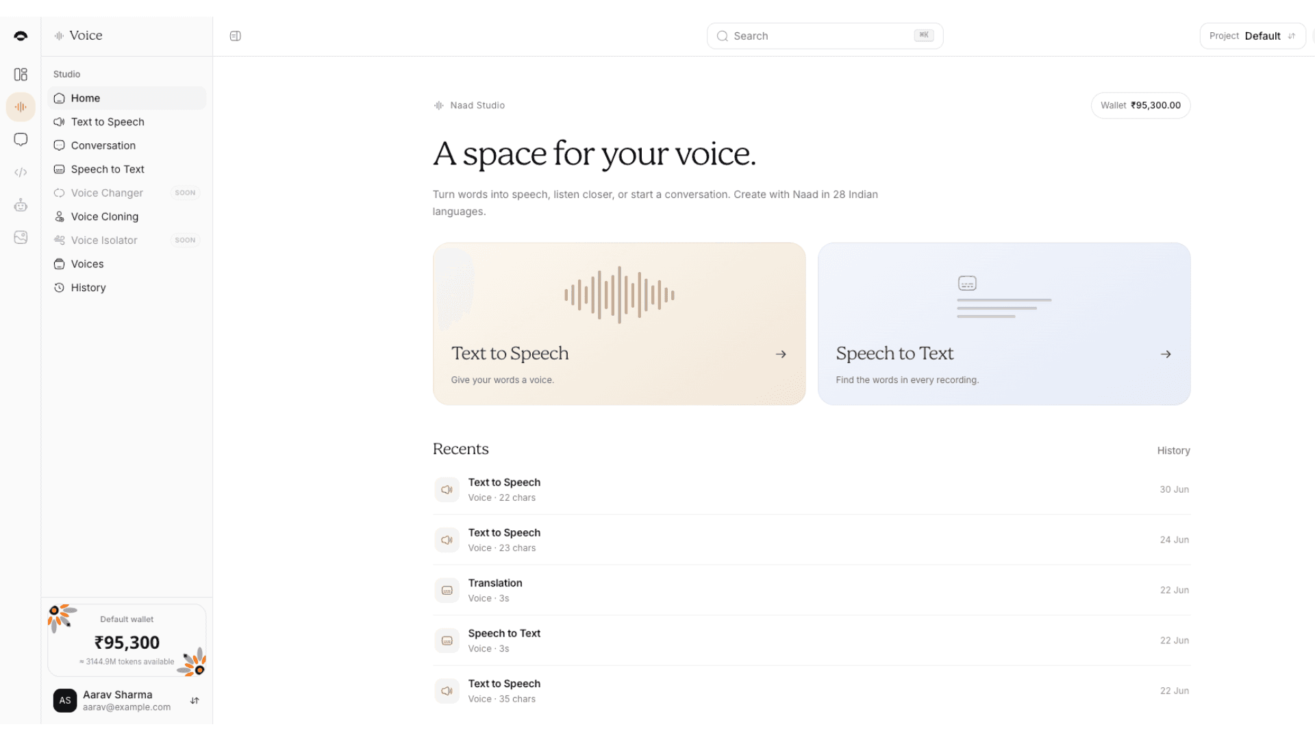Open Text to Speech in sidebar

[127, 122]
